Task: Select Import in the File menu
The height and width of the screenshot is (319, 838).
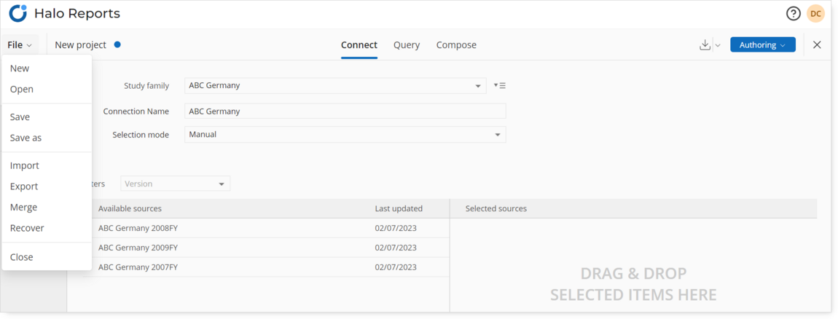Action: (x=25, y=165)
